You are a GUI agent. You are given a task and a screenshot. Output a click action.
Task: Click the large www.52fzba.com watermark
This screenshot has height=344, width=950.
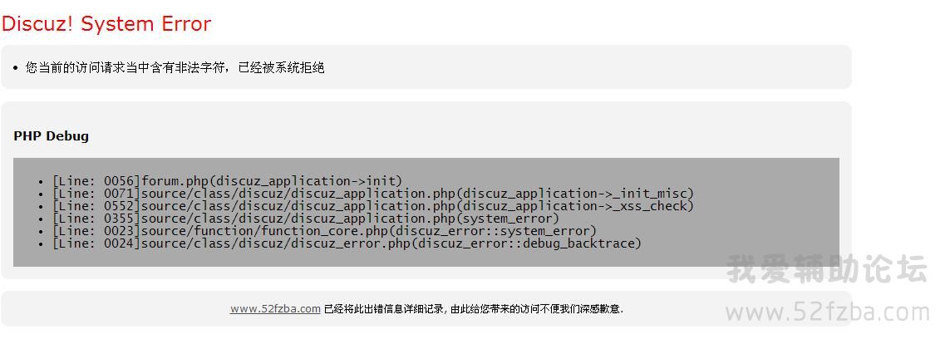[828, 312]
